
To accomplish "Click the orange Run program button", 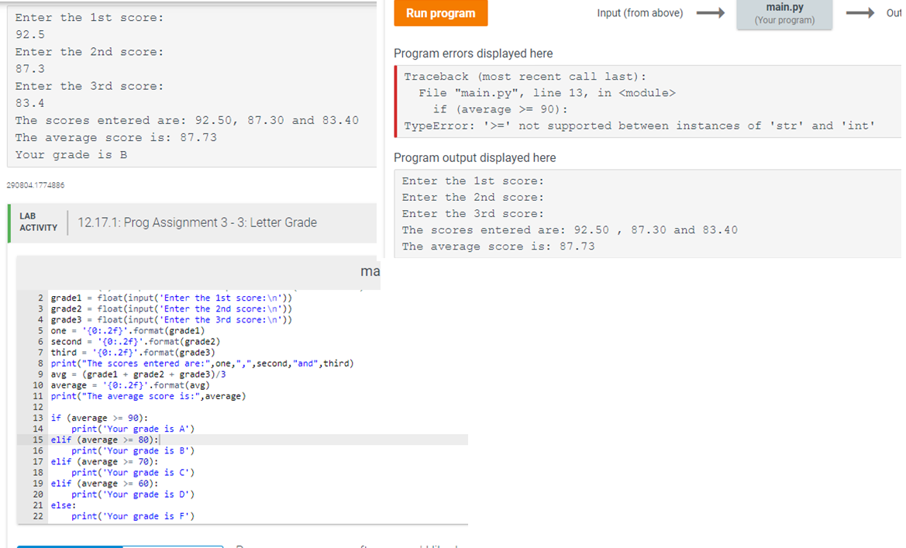I will click(x=440, y=12).
